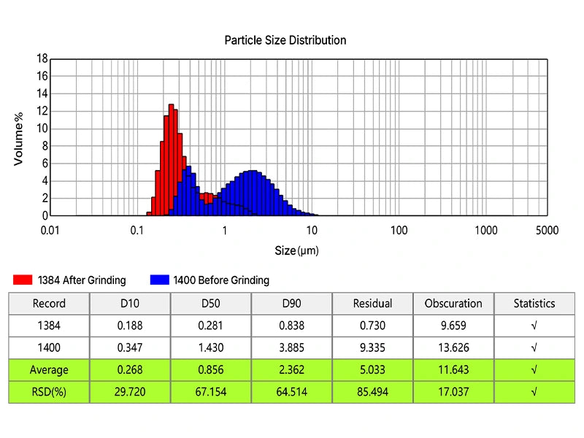Viewport: 584px width, 438px height.
Task: Click the Statistics check mark for record 1384
Action: pos(534,326)
